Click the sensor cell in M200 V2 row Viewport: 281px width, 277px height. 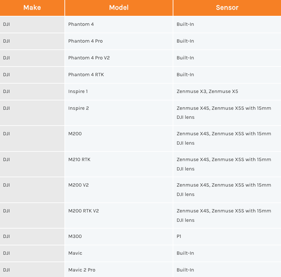(x=227, y=190)
